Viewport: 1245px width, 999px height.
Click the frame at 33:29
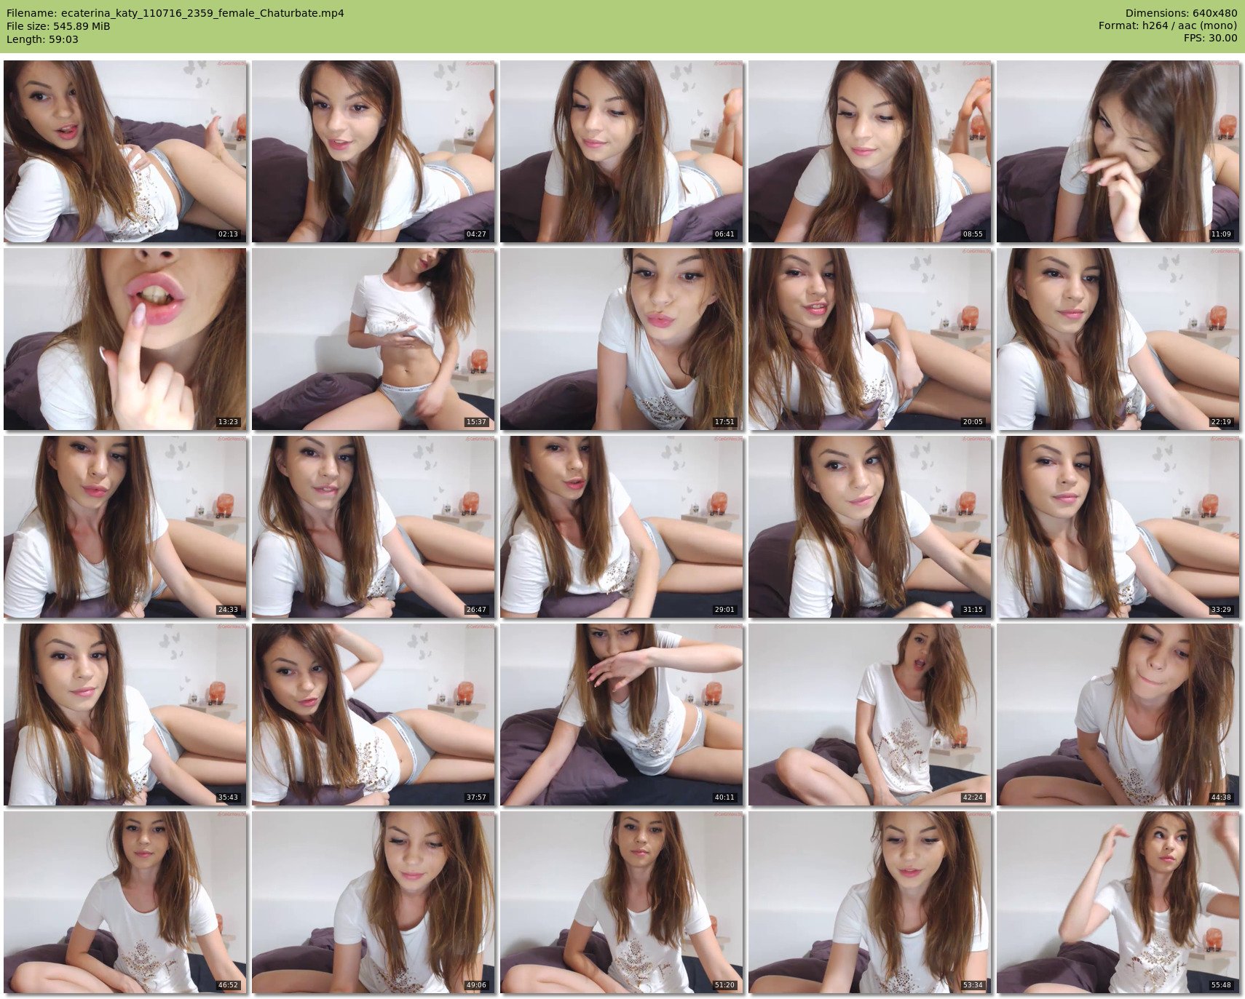click(x=1118, y=527)
